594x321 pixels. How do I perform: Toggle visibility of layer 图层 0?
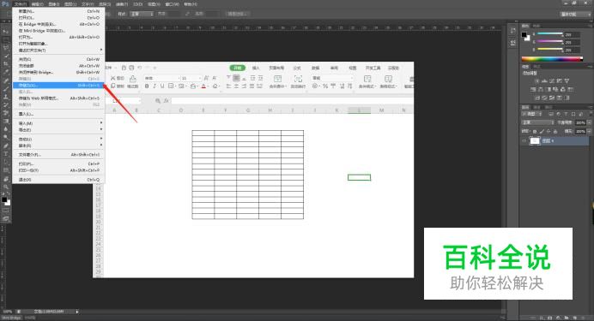point(524,141)
